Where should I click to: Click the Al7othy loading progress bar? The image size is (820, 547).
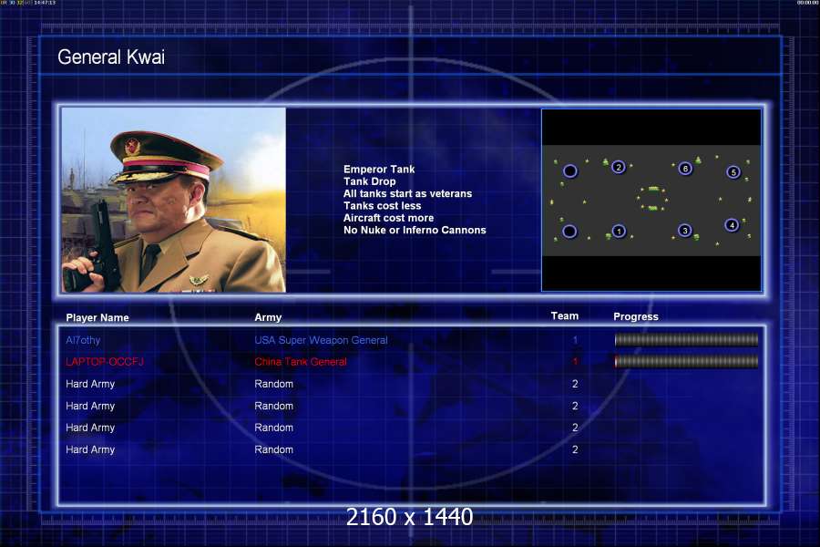click(x=686, y=340)
